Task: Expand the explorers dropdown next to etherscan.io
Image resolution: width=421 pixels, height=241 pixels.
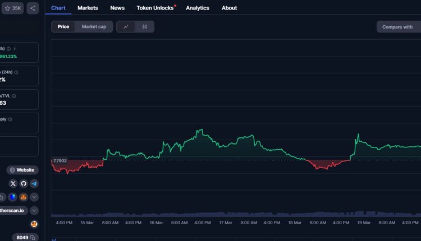Action: (x=34, y=210)
